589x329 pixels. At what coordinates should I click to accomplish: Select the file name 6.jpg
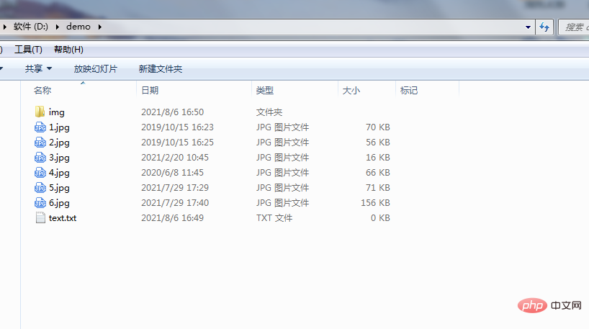pos(59,203)
